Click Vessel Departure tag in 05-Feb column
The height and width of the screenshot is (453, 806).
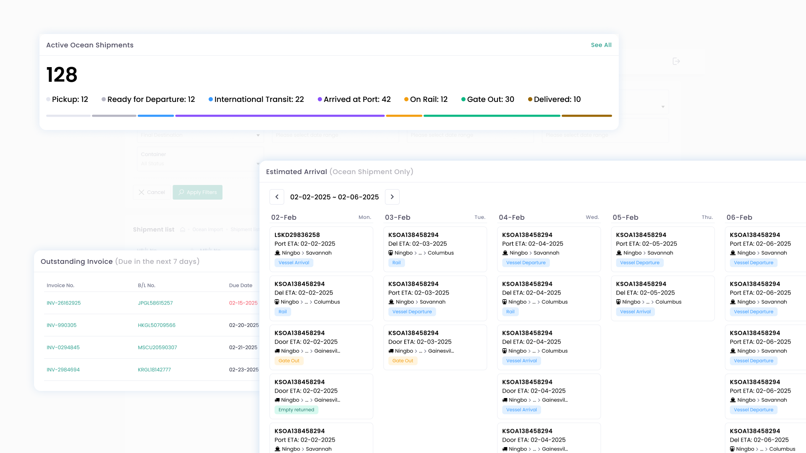click(639, 263)
